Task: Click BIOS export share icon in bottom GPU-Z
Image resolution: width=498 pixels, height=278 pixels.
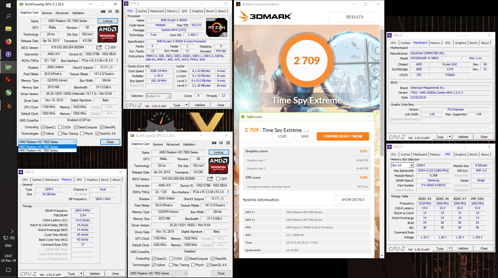Action: 210,179
